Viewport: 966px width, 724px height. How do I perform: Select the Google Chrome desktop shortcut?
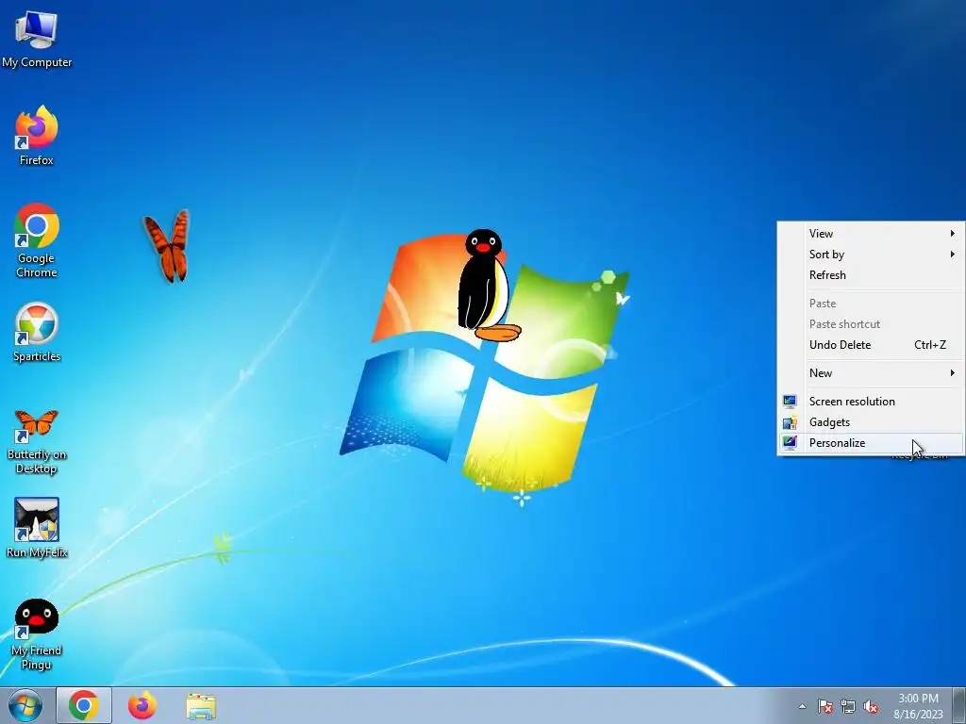[37, 240]
